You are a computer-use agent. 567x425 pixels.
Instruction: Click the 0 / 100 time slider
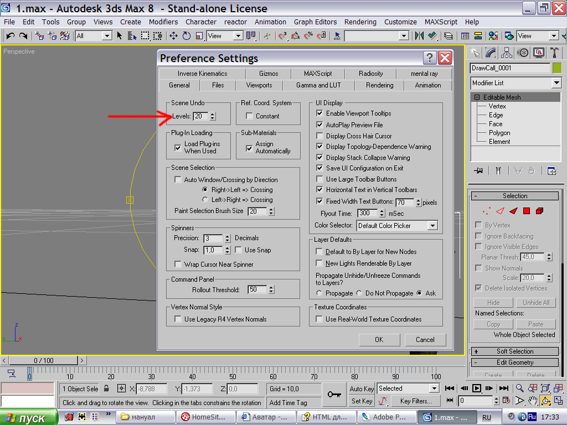click(43, 360)
